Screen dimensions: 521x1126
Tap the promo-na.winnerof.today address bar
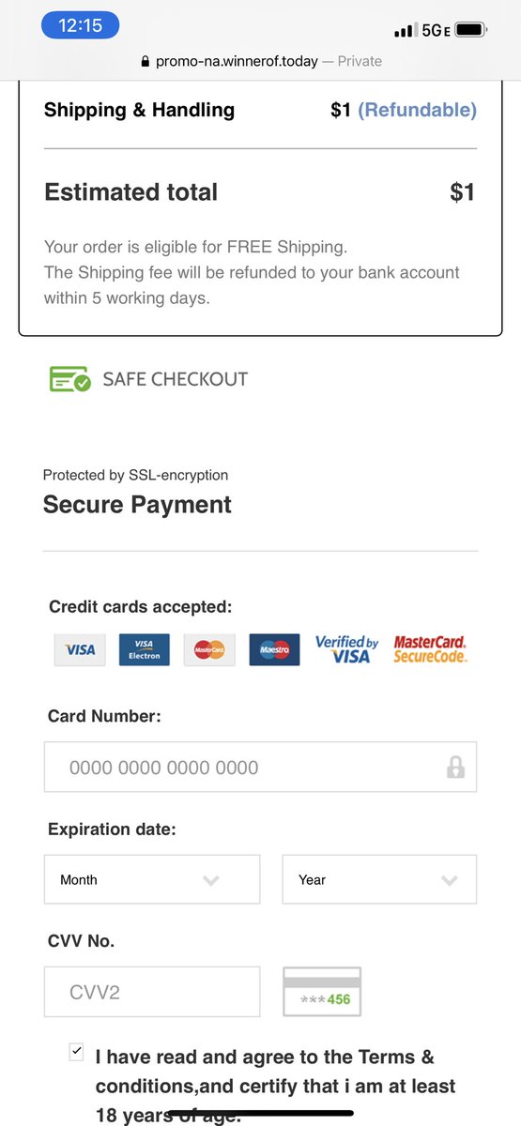click(261, 61)
